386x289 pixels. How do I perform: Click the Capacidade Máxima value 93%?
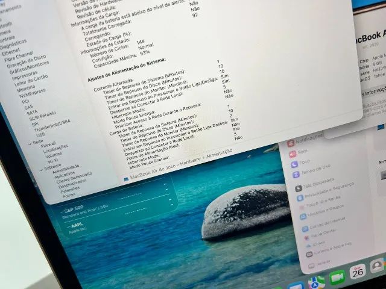click(x=145, y=52)
